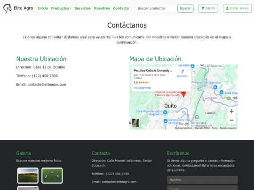The width and height of the screenshot is (254, 190).
Task: Expand the Productos dropdown menu
Action: tap(61, 8)
